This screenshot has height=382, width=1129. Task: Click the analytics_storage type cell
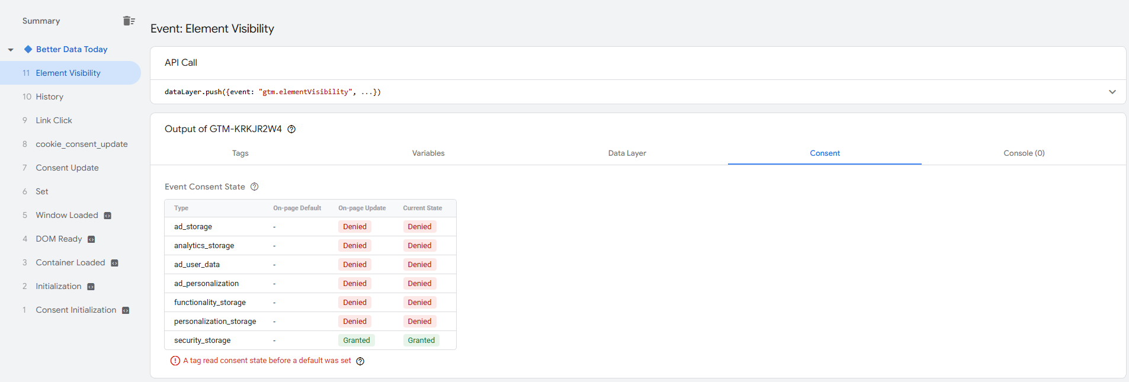click(x=204, y=246)
